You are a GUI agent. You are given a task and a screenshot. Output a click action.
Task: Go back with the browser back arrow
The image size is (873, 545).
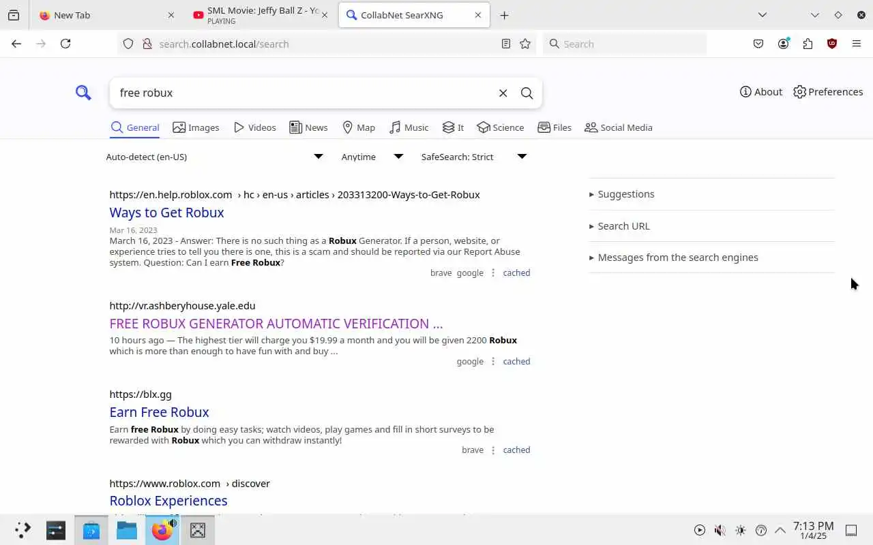pyautogui.click(x=16, y=44)
